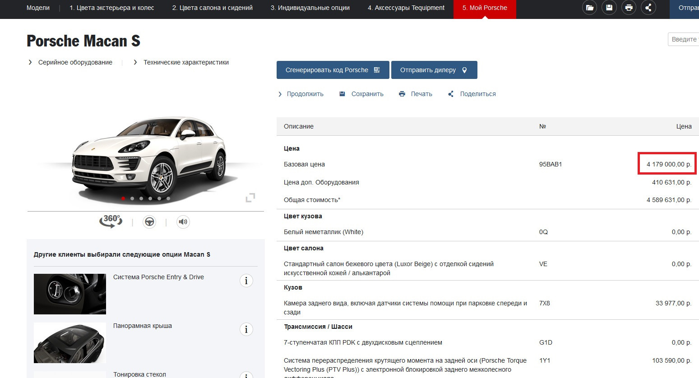Click the Сохранить link

tap(367, 94)
